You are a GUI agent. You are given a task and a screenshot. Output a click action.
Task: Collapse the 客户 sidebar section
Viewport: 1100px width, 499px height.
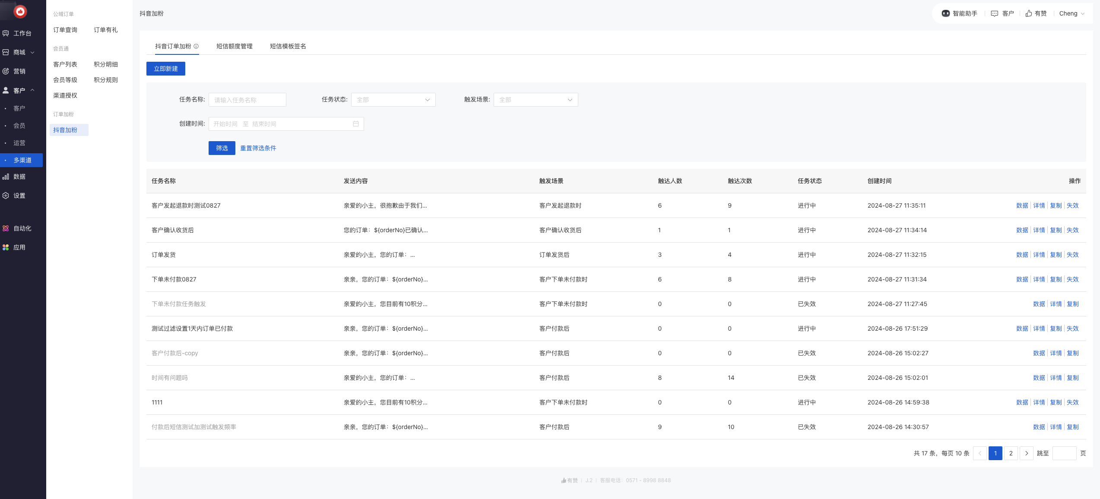click(32, 90)
